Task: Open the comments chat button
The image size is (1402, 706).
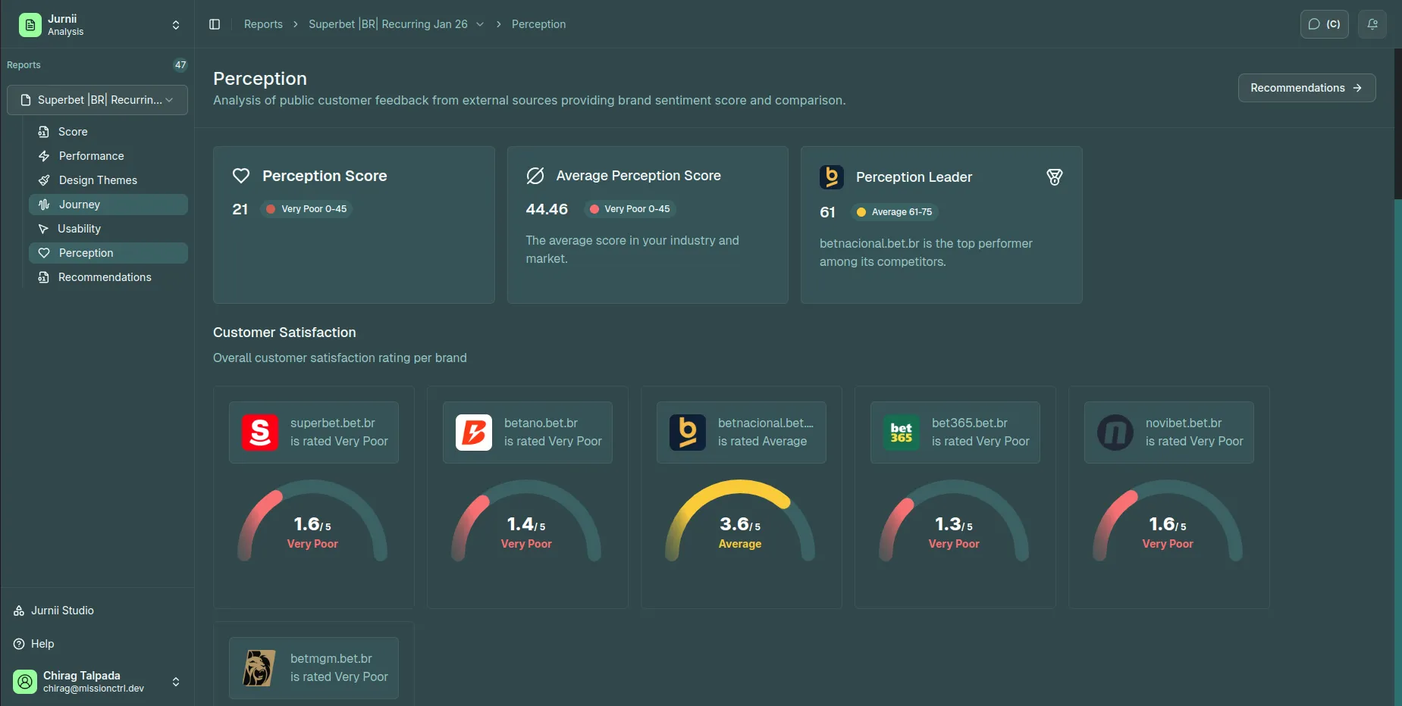Action: pos(1324,24)
